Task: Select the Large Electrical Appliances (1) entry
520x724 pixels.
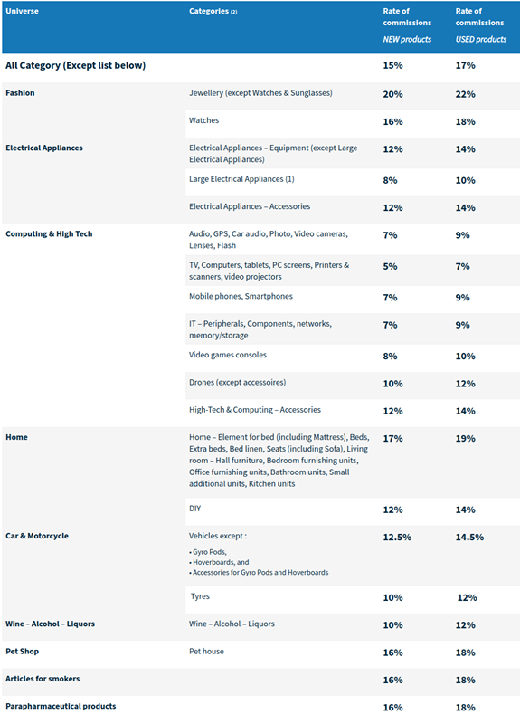Action: pyautogui.click(x=241, y=179)
